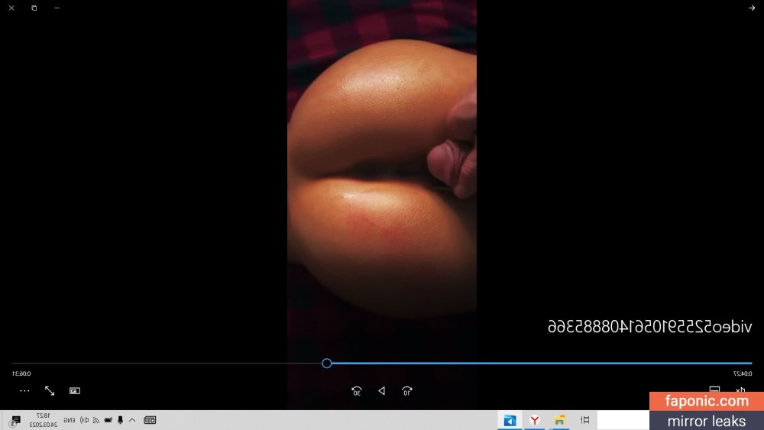764x430 pixels.
Task: Expand the system tray hidden icons chevron
Action: [131, 420]
